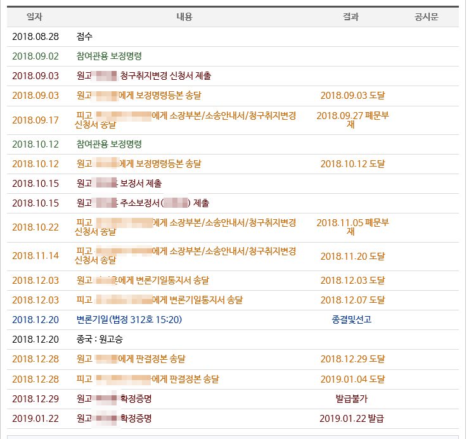Click the 발급불가 result text
The width and height of the screenshot is (469, 439).
tap(351, 399)
